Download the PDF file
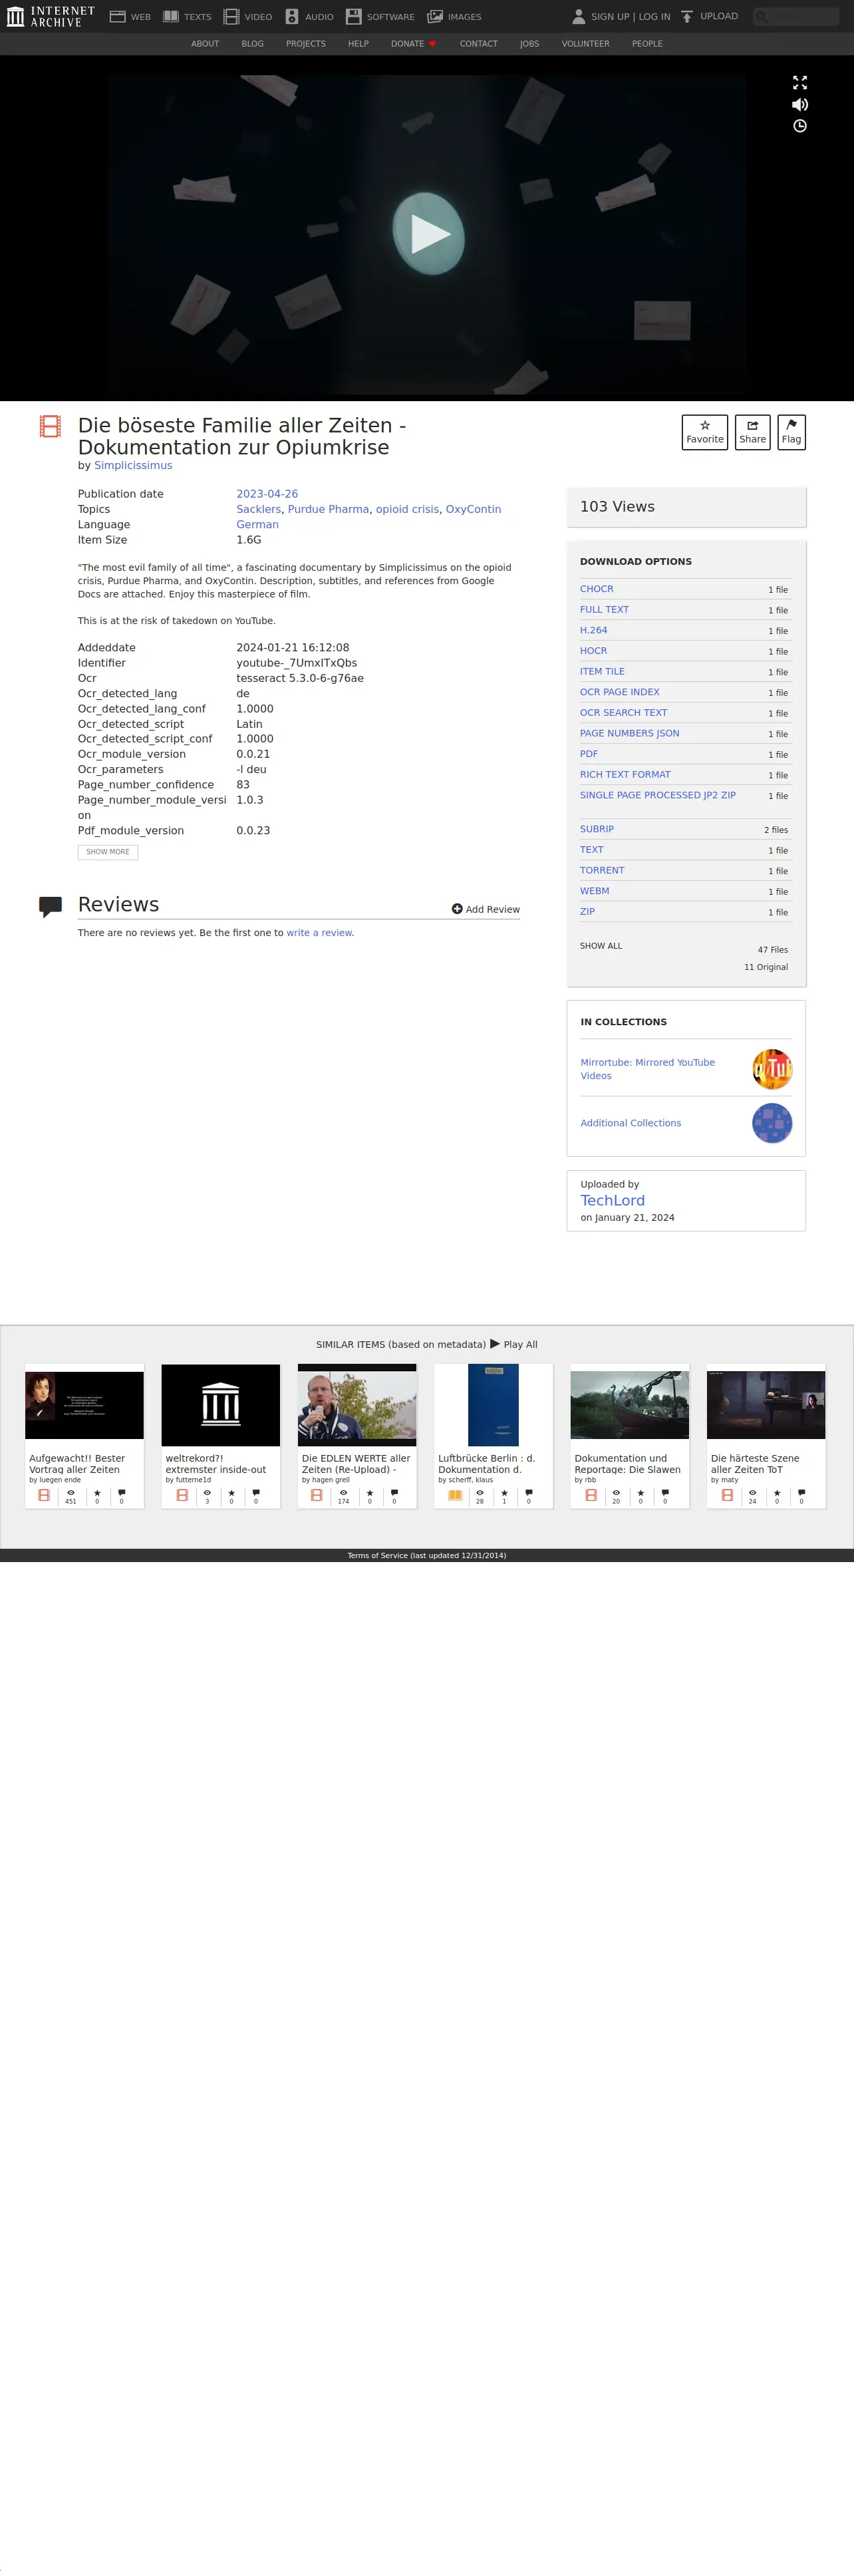854x2576 pixels. pyautogui.click(x=589, y=755)
